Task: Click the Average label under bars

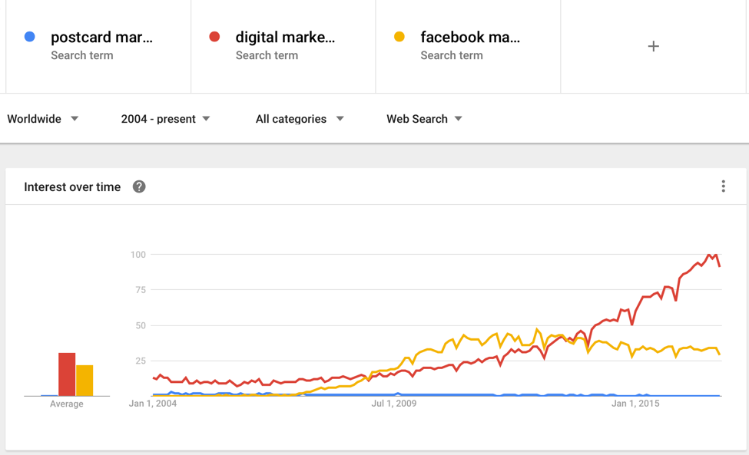Action: pyautogui.click(x=67, y=404)
